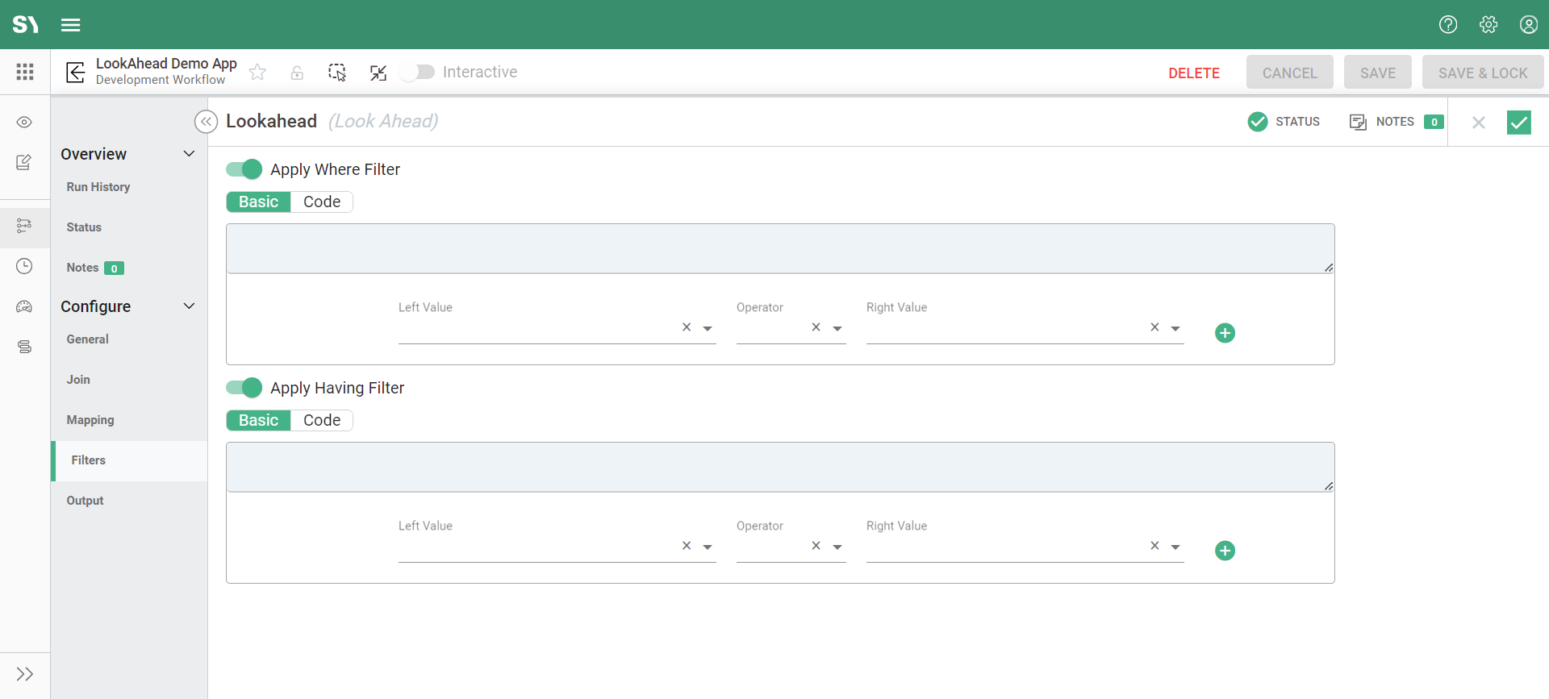
Task: Click the DELETE button
Action: [x=1193, y=73]
